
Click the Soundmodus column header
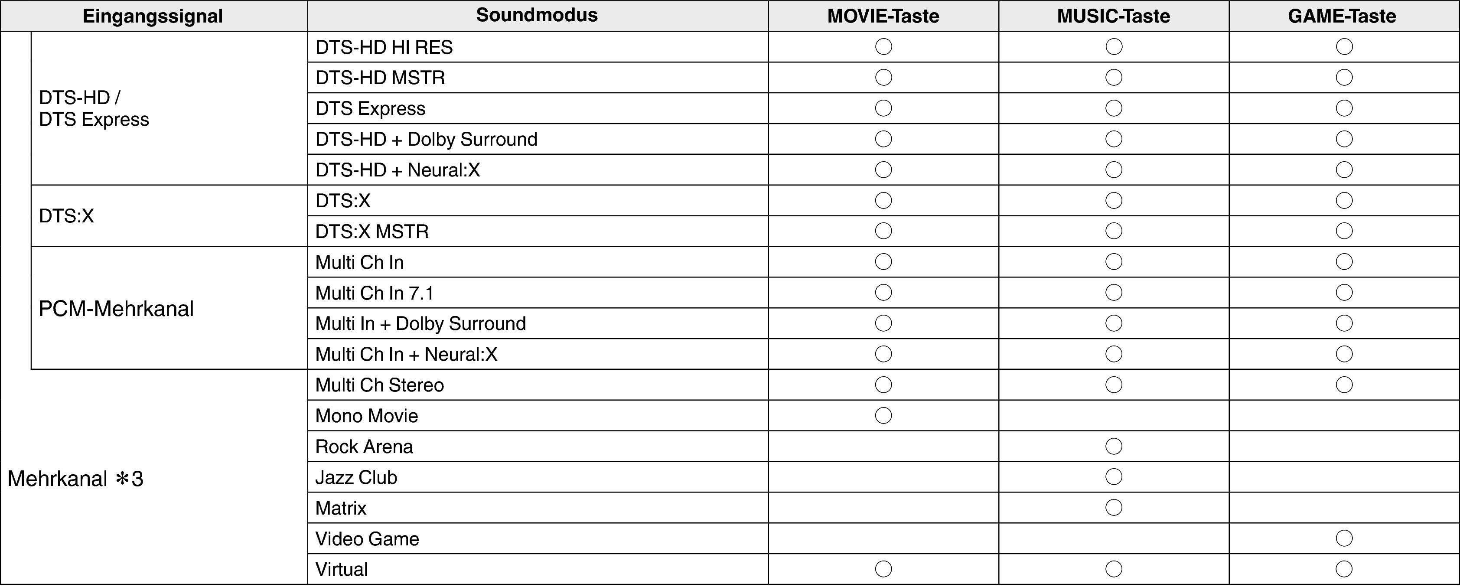pyautogui.click(x=537, y=15)
